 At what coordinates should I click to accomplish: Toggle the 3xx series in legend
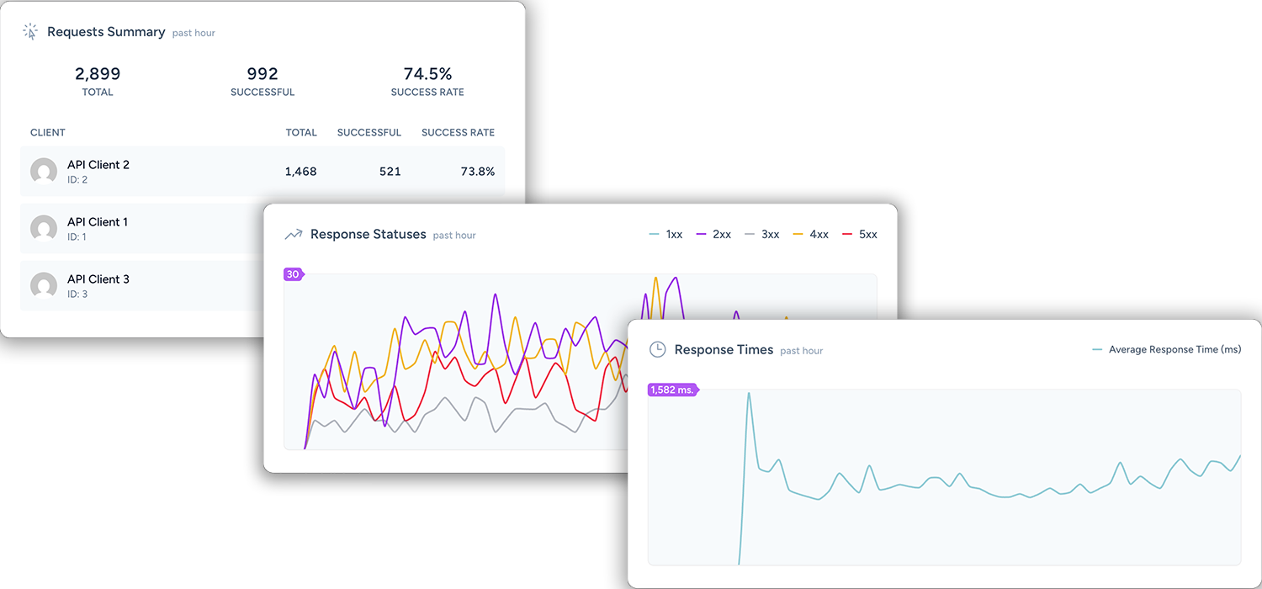[762, 235]
